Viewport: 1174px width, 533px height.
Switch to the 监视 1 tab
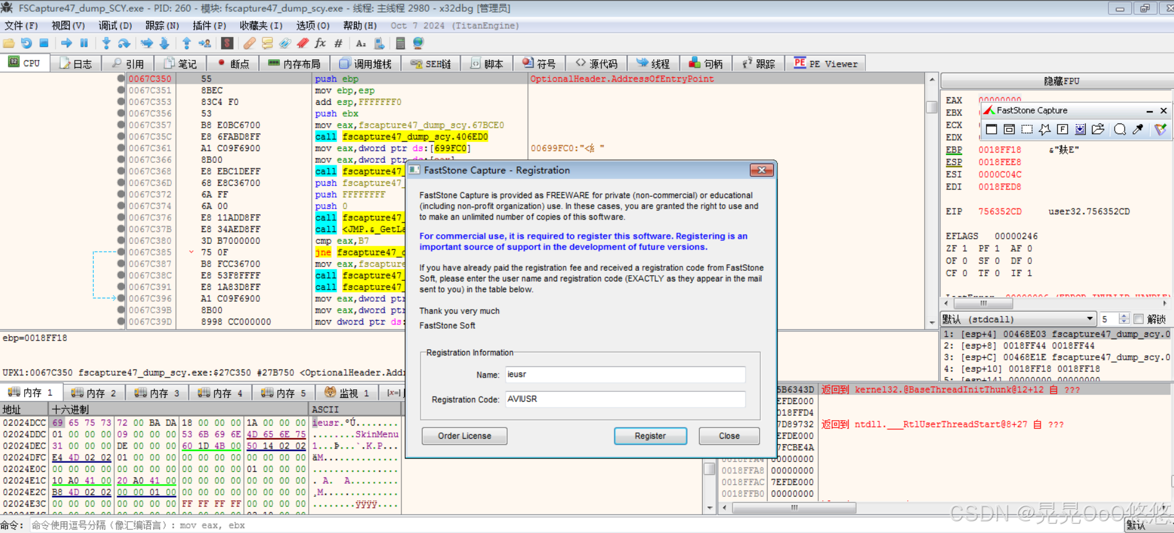(x=347, y=393)
